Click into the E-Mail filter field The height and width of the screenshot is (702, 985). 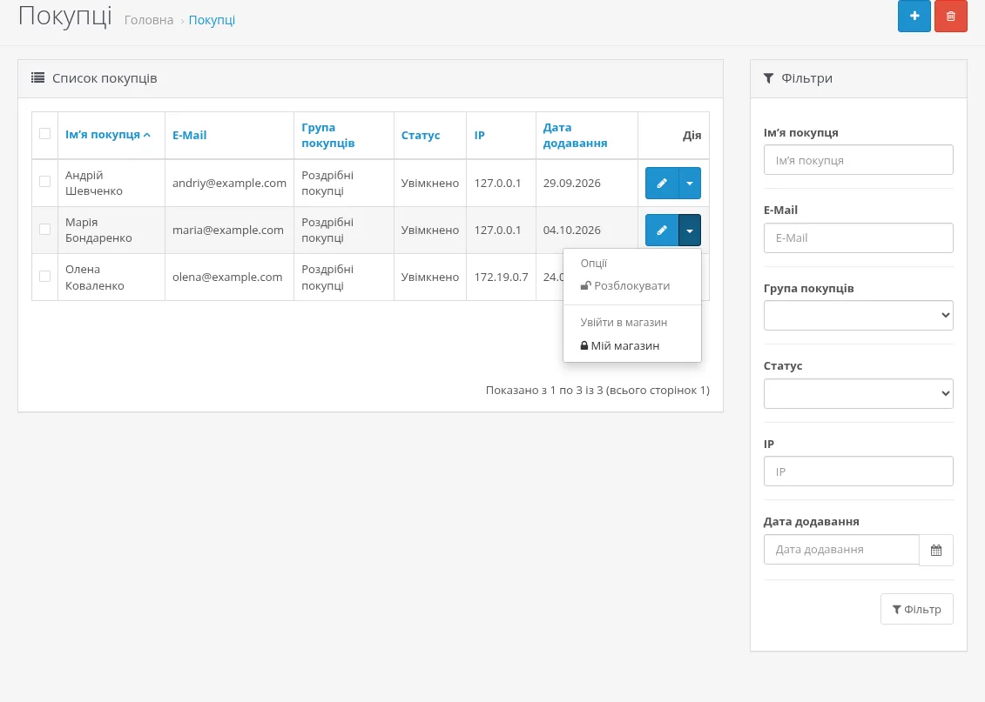[858, 237]
